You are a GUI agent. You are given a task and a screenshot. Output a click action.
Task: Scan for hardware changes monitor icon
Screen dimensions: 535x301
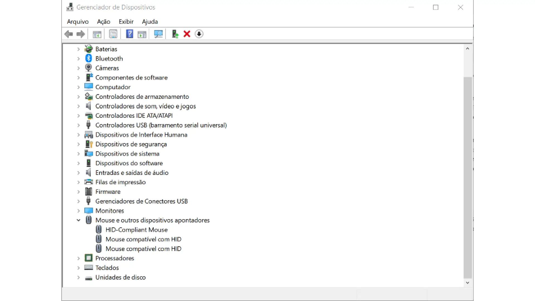coord(158,34)
